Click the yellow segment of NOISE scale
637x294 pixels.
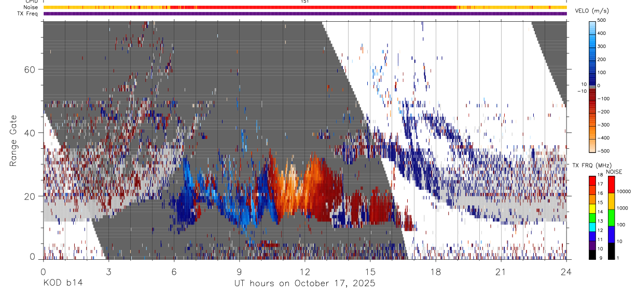[612, 201]
